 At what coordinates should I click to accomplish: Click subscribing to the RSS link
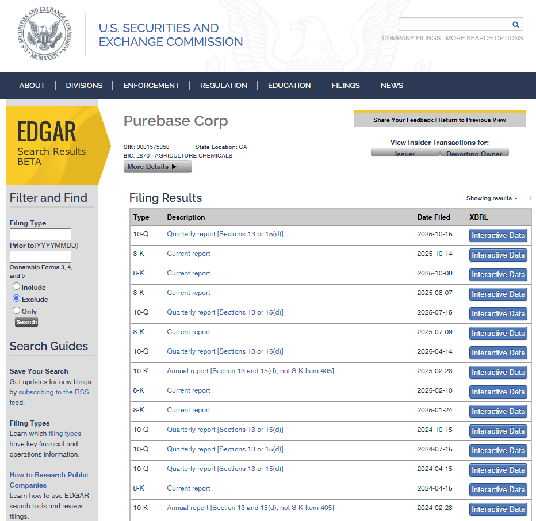click(53, 392)
